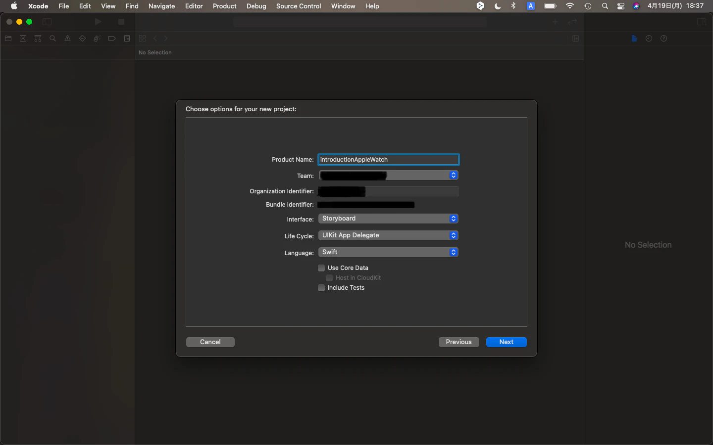Show the Quick Help inspector
The height and width of the screenshot is (445, 713).
663,39
